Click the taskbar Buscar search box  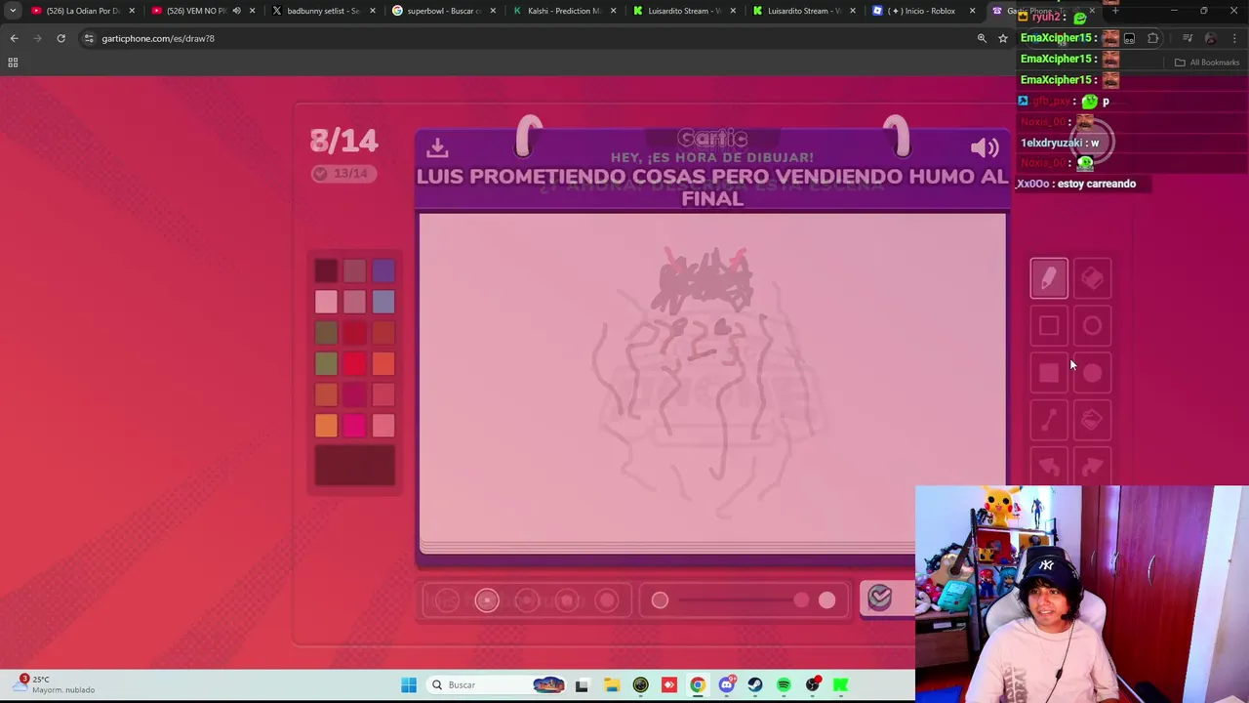pyautogui.click(x=498, y=684)
